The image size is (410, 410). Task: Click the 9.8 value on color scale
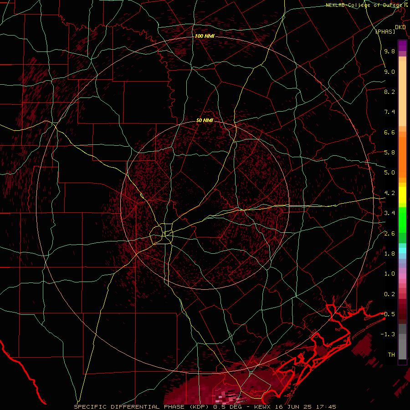pos(389,51)
